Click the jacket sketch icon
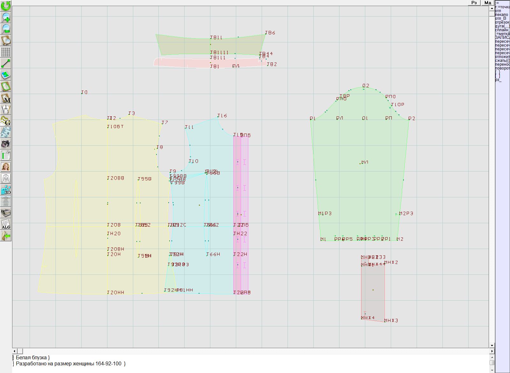The image size is (510, 373). pyautogui.click(x=6, y=178)
